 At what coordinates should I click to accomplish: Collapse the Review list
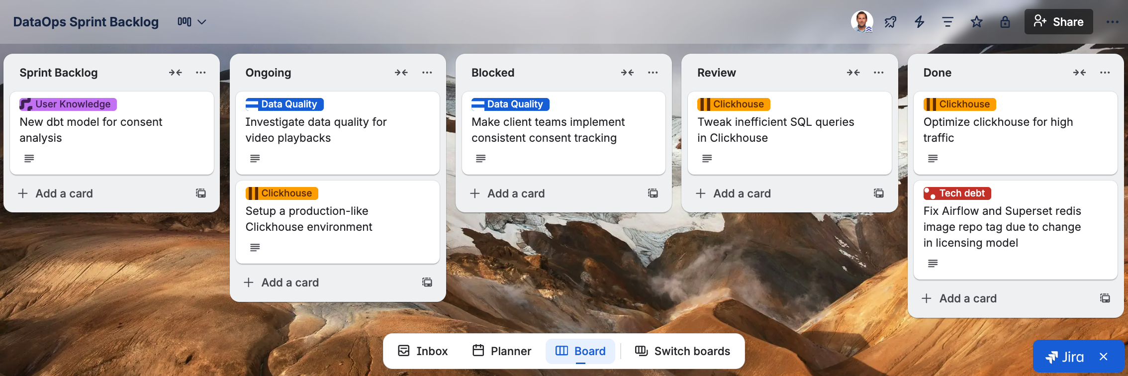(x=853, y=73)
